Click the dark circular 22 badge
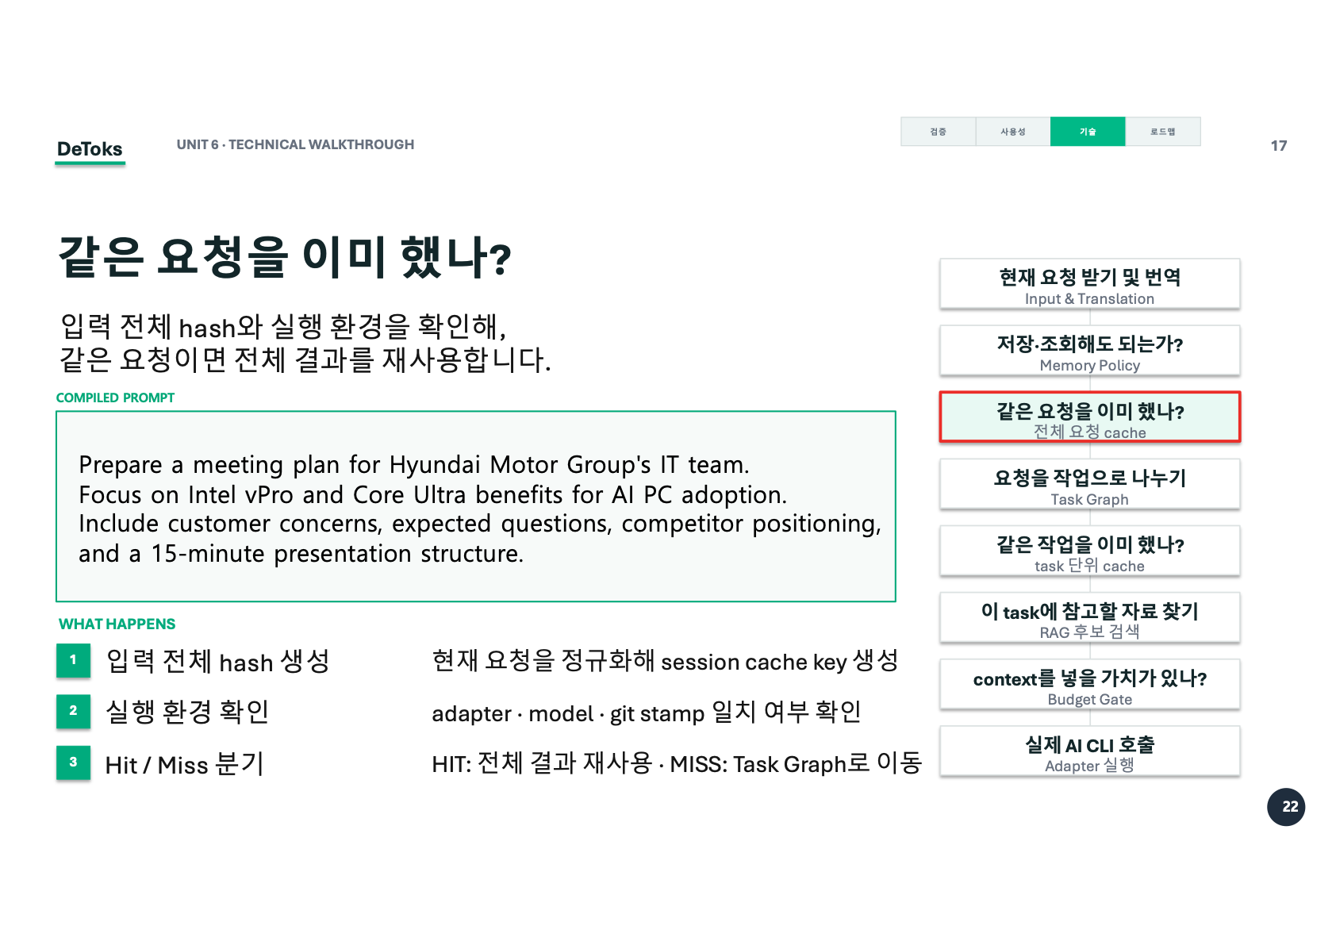The image size is (1336, 945). pyautogui.click(x=1286, y=807)
